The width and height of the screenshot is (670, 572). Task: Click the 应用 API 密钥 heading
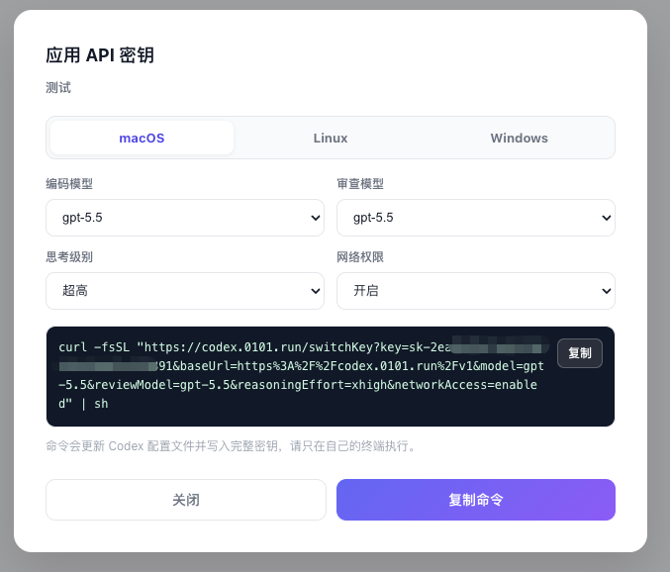(100, 55)
